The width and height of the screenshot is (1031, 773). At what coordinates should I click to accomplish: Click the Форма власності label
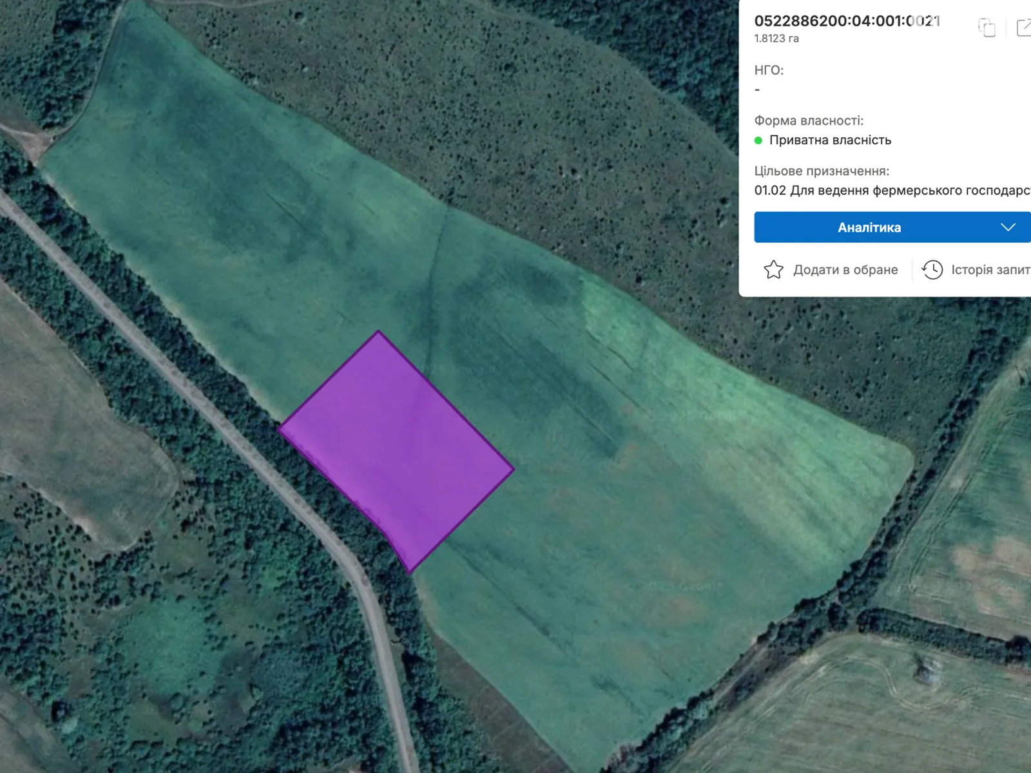(x=809, y=120)
